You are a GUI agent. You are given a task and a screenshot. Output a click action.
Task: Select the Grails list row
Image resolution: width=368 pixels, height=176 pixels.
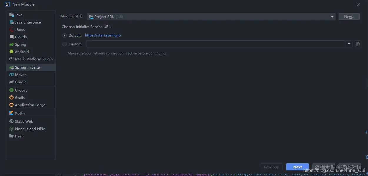(x=31, y=98)
